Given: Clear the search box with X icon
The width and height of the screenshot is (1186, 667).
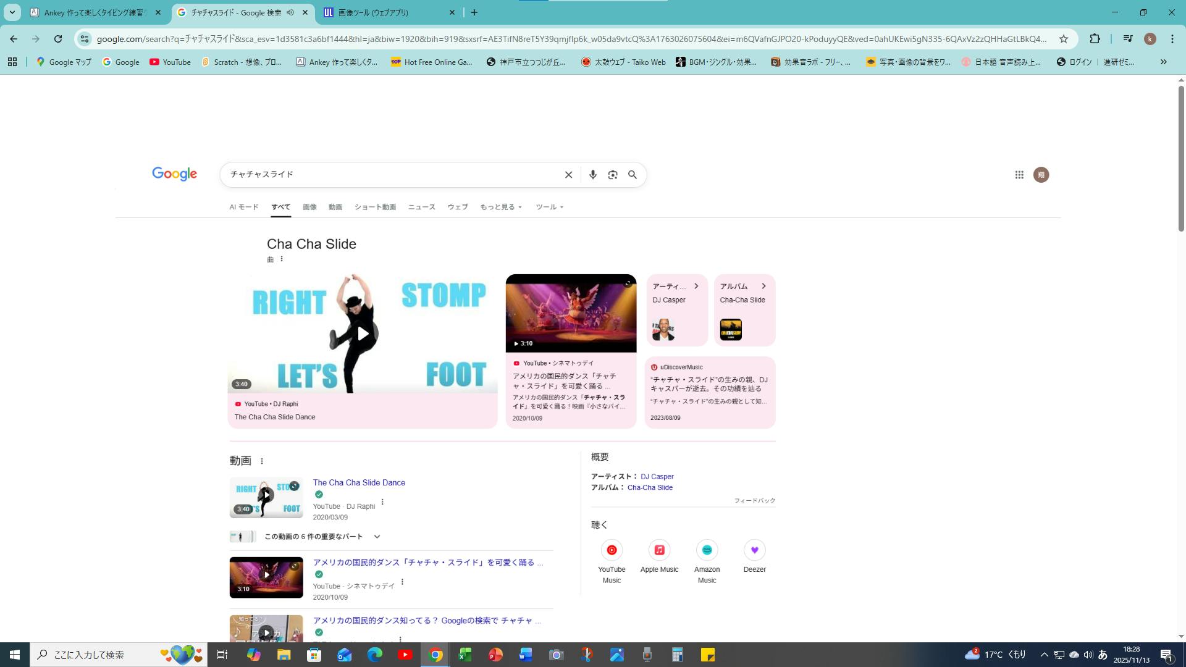Looking at the screenshot, I should click(568, 175).
